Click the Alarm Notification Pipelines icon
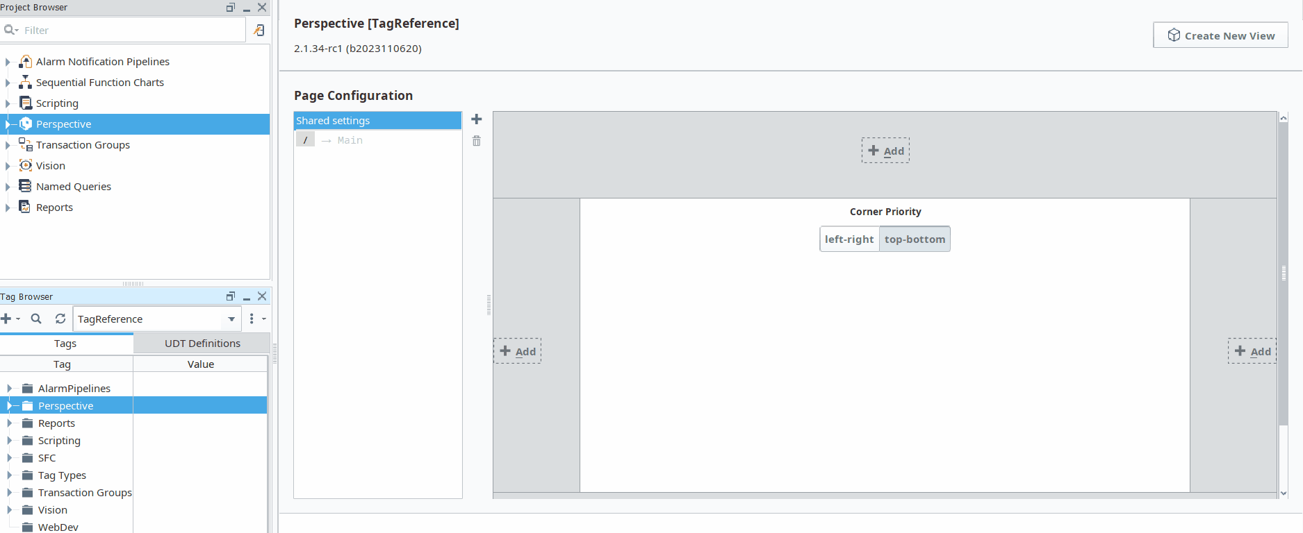Viewport: 1303px width, 533px height. [26, 62]
